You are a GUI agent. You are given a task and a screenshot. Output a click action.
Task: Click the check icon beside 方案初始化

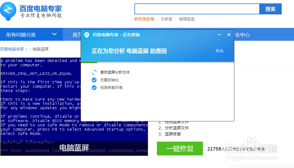[x=94, y=80]
